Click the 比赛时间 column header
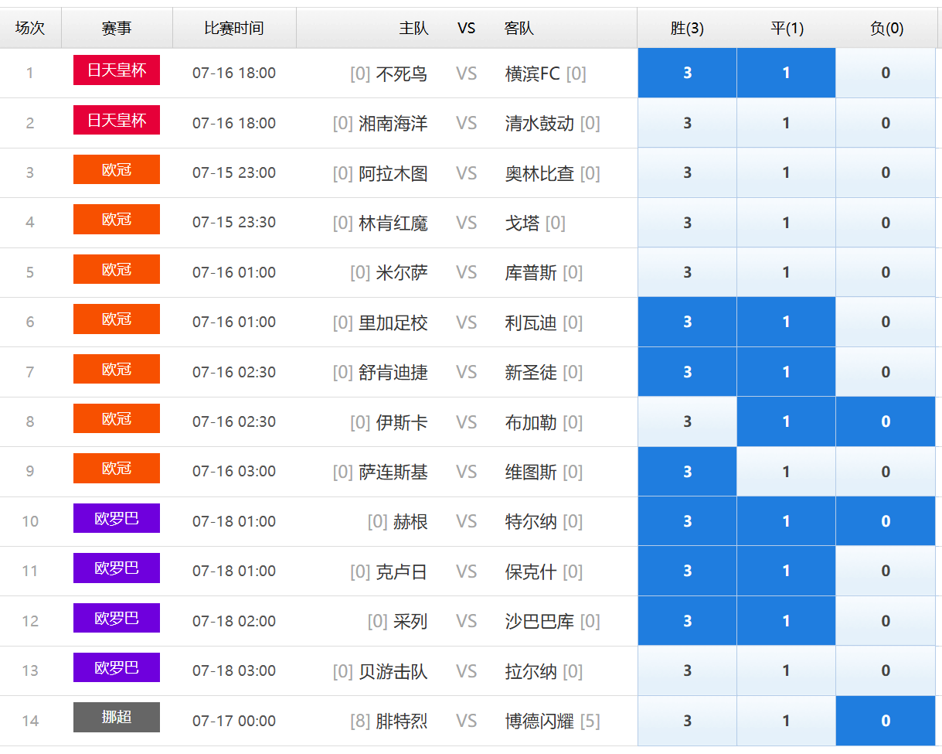The width and height of the screenshot is (942, 754). (x=234, y=29)
